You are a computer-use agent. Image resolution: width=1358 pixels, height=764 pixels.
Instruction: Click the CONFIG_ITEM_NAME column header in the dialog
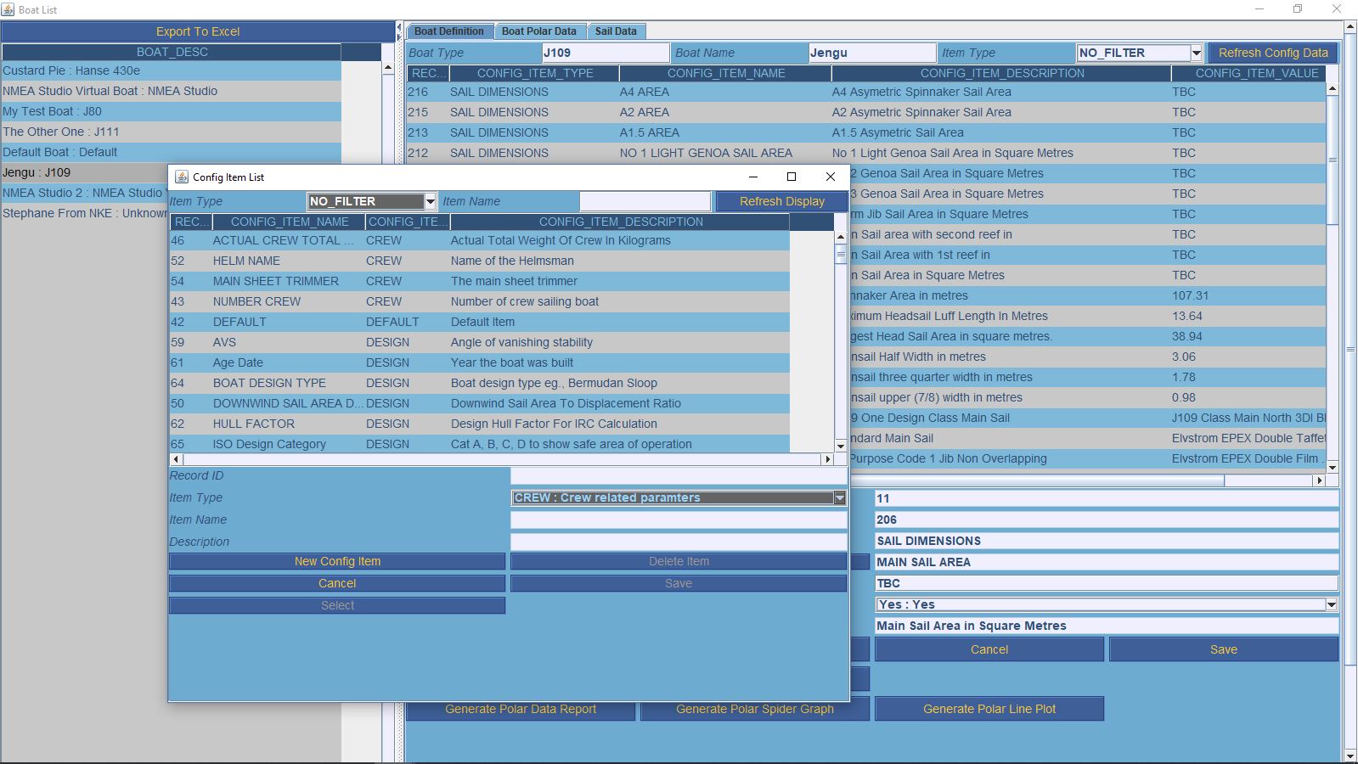[x=289, y=222]
